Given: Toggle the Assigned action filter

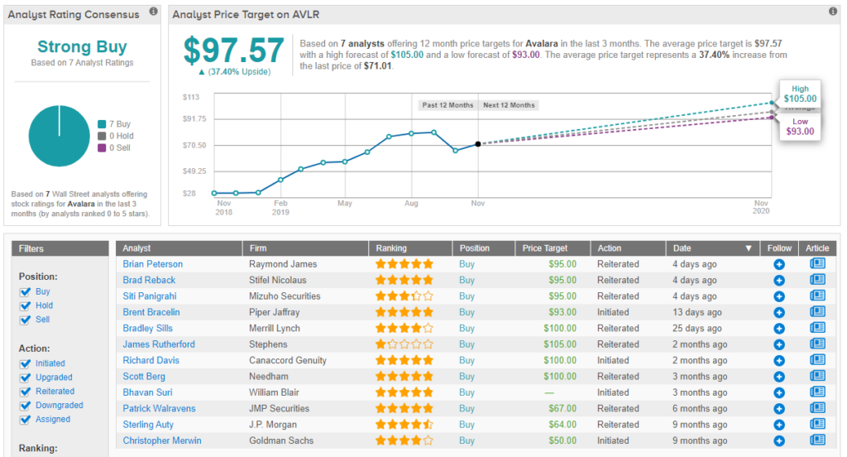Looking at the screenshot, I should tap(25, 421).
